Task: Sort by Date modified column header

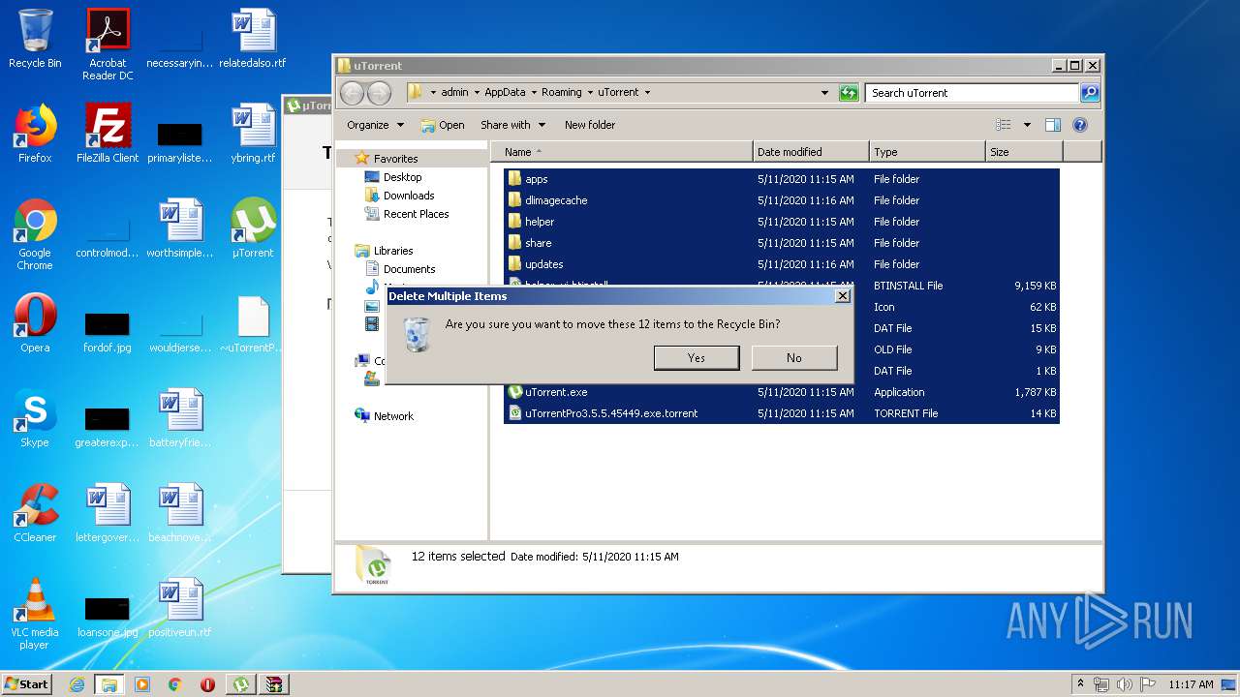Action: 811,152
